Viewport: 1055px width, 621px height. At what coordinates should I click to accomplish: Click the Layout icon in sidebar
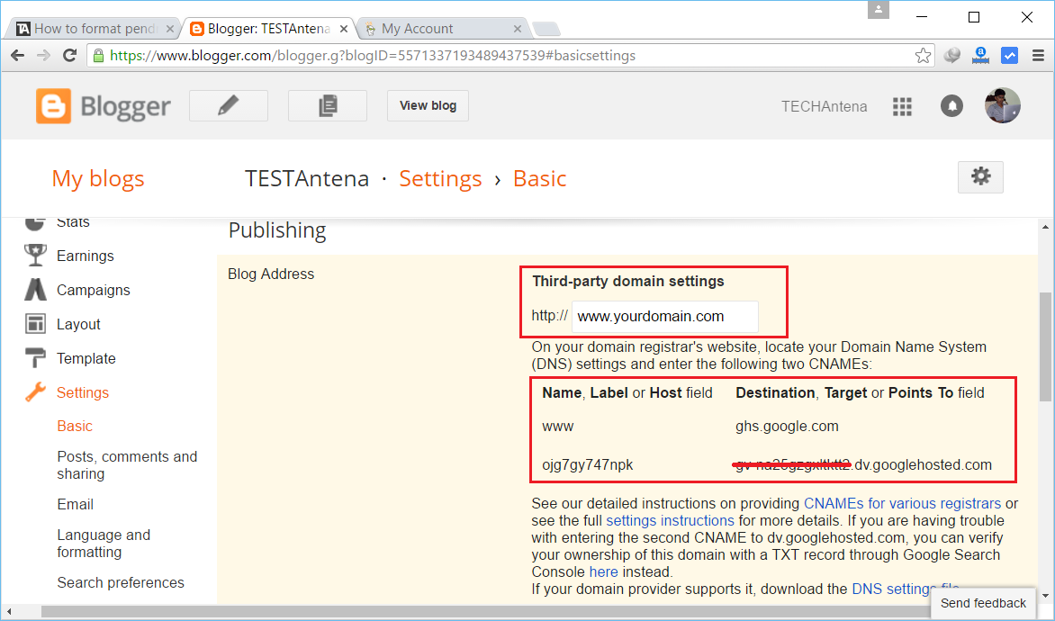(x=35, y=324)
